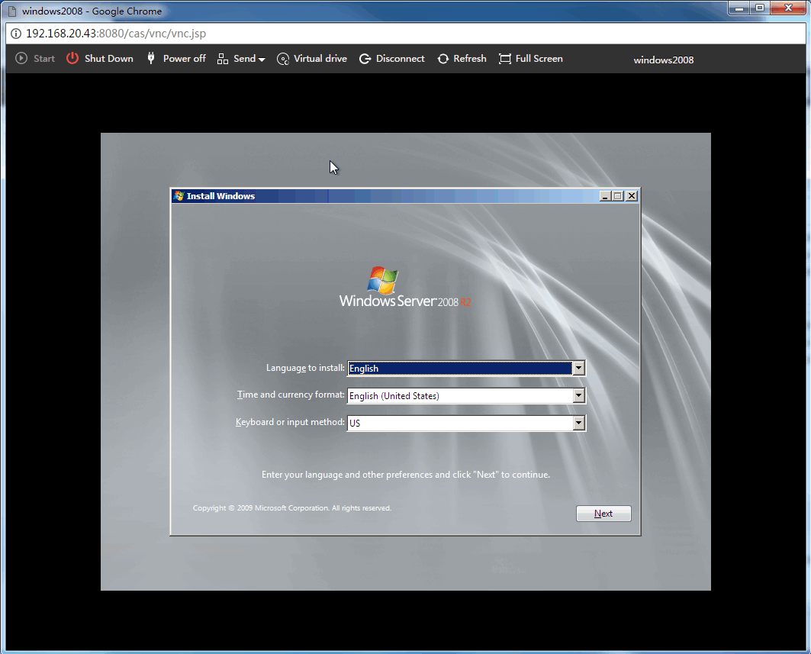Click the Power off plug icon

151,59
